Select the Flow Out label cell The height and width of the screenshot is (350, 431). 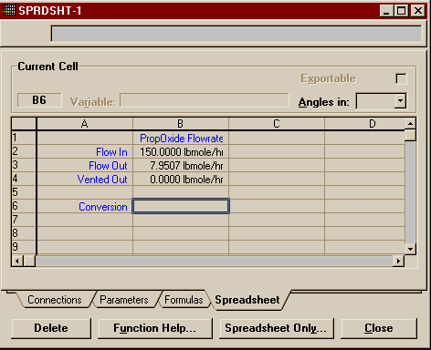coord(85,166)
